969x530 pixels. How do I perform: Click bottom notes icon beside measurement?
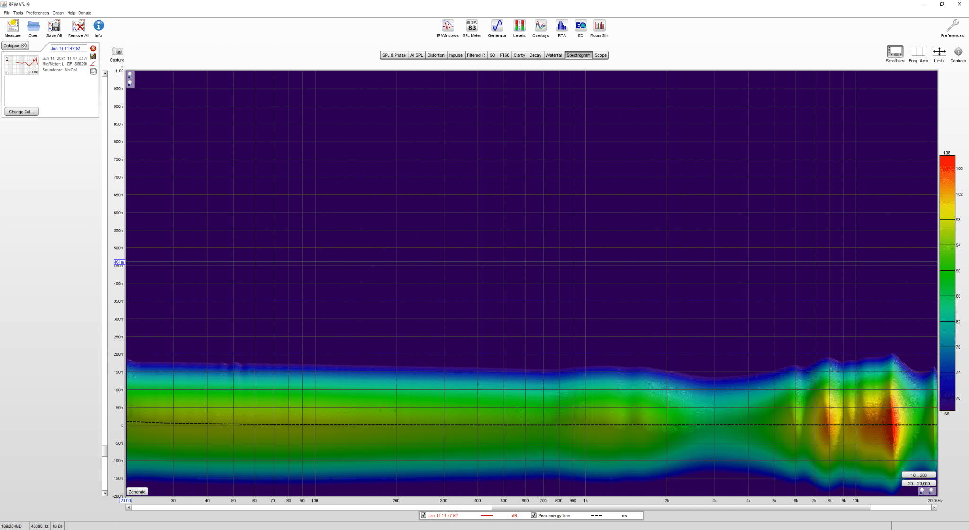click(93, 71)
